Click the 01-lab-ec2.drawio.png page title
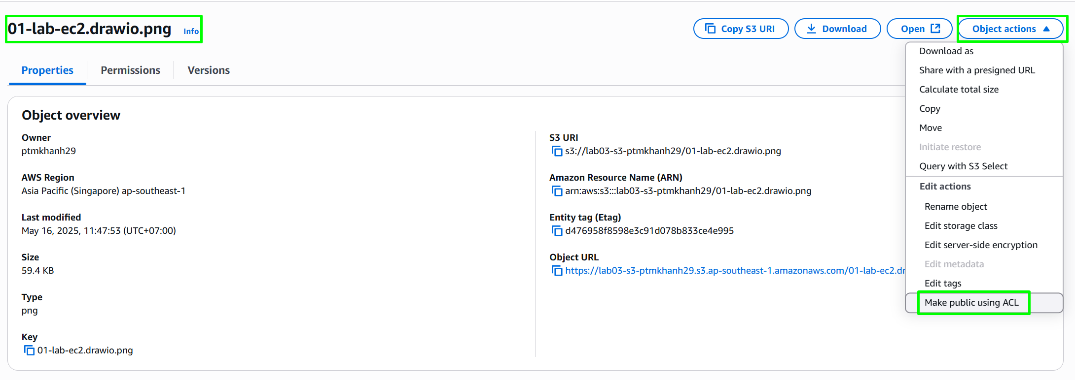 click(x=90, y=29)
